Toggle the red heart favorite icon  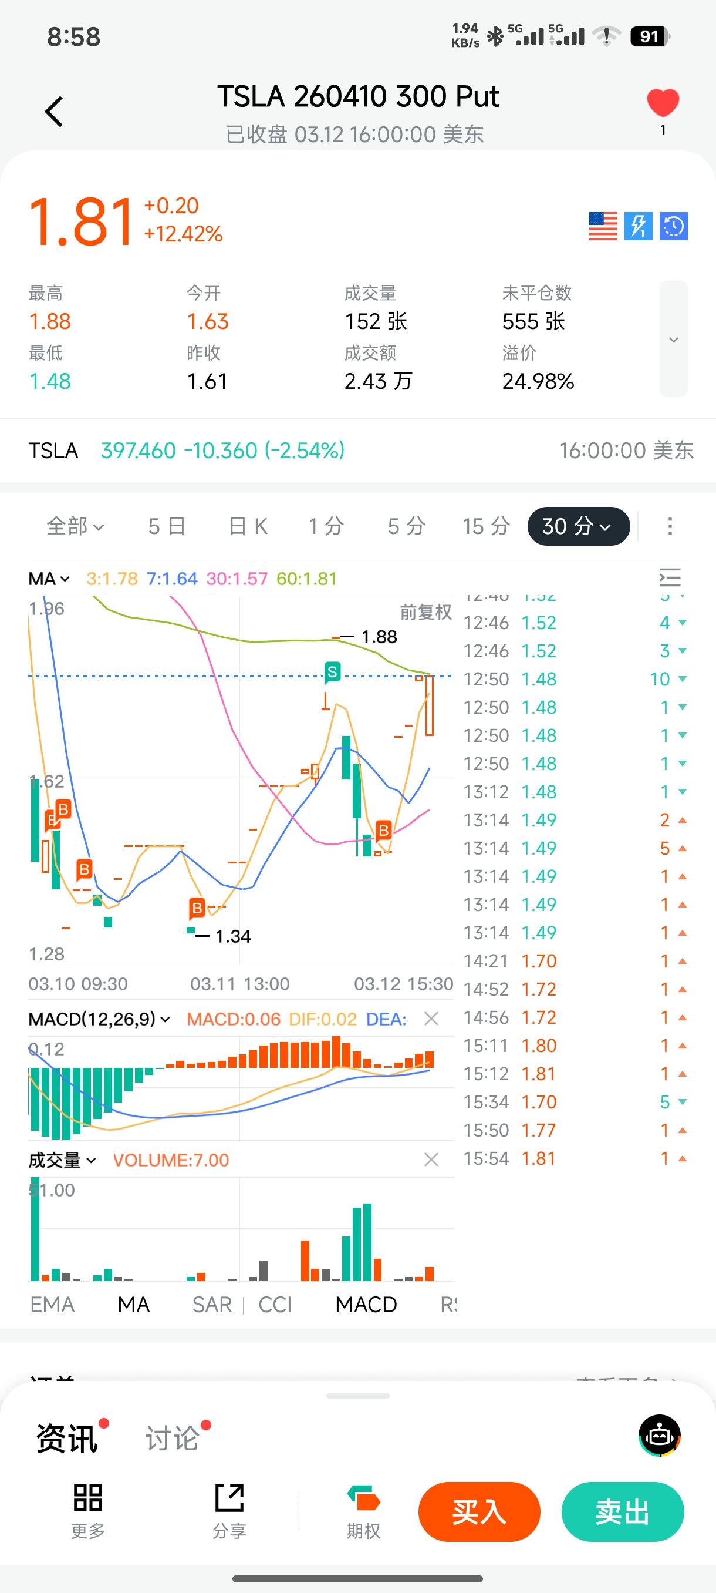tap(662, 103)
